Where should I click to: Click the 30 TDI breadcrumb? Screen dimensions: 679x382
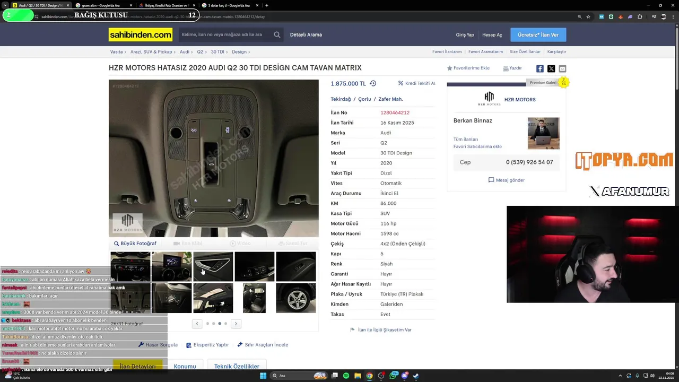click(x=217, y=52)
